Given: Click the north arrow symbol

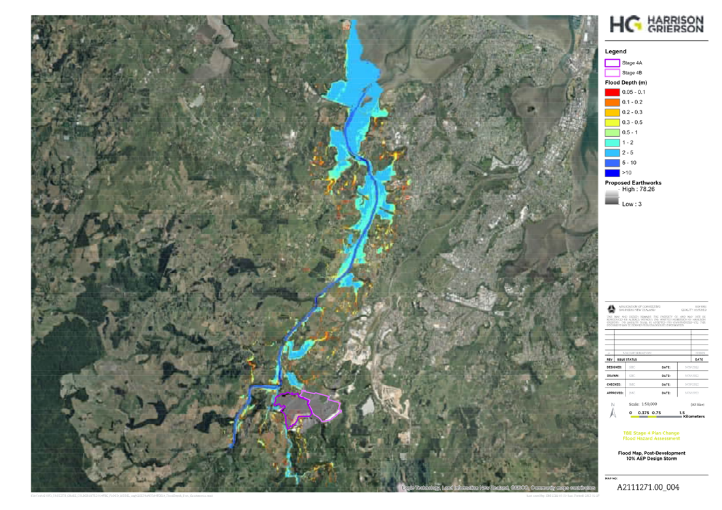Looking at the screenshot, I should [612, 412].
